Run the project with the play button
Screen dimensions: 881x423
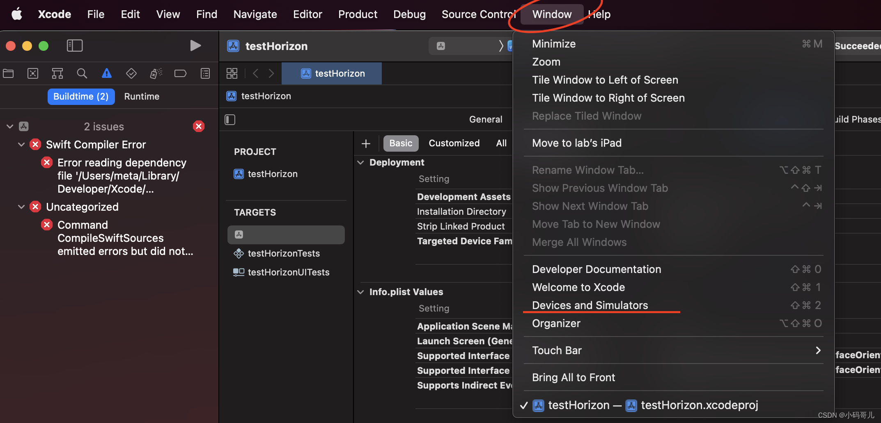[x=195, y=45]
